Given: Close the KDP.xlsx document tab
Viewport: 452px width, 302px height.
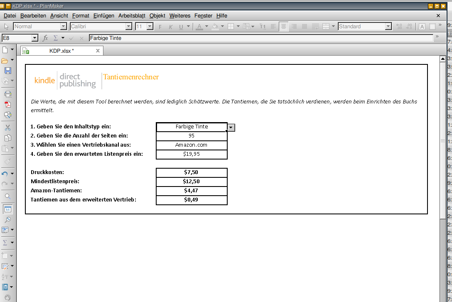Looking at the screenshot, I should click(x=98, y=51).
